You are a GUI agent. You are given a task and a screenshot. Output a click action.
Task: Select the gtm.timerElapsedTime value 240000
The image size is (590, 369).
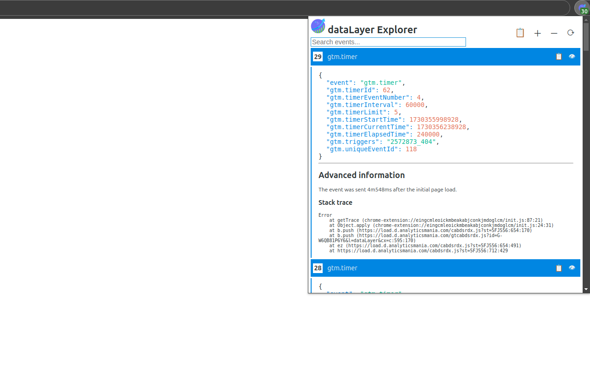[x=428, y=134]
